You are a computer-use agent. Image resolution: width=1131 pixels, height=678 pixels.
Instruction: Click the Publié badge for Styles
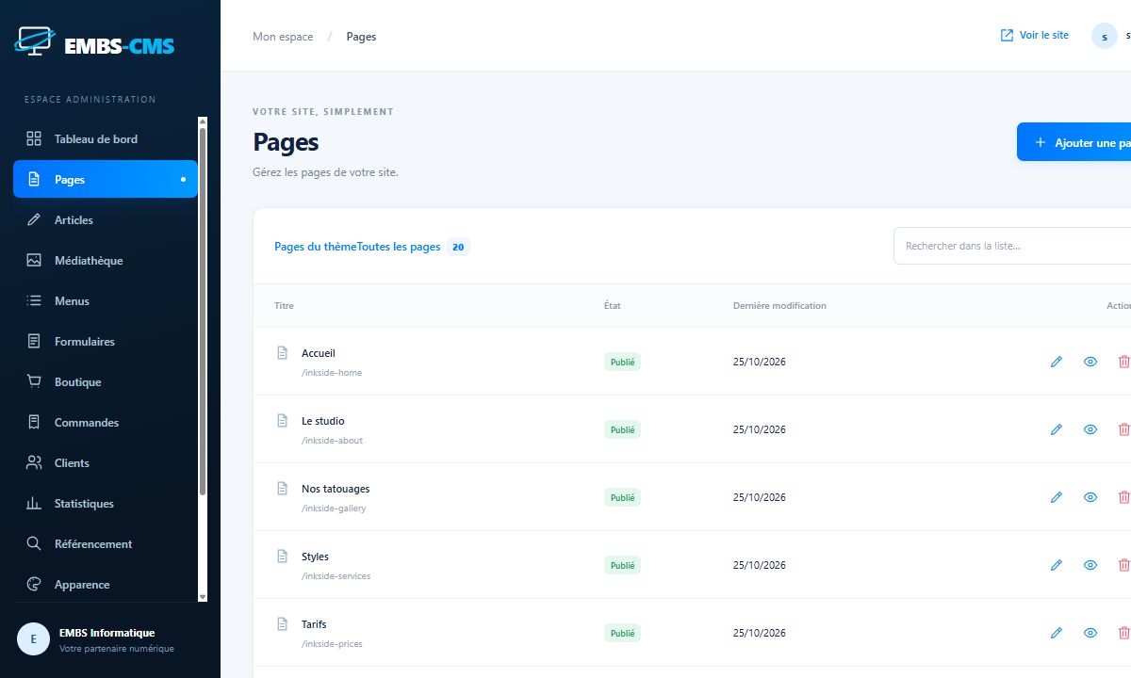[622, 565]
